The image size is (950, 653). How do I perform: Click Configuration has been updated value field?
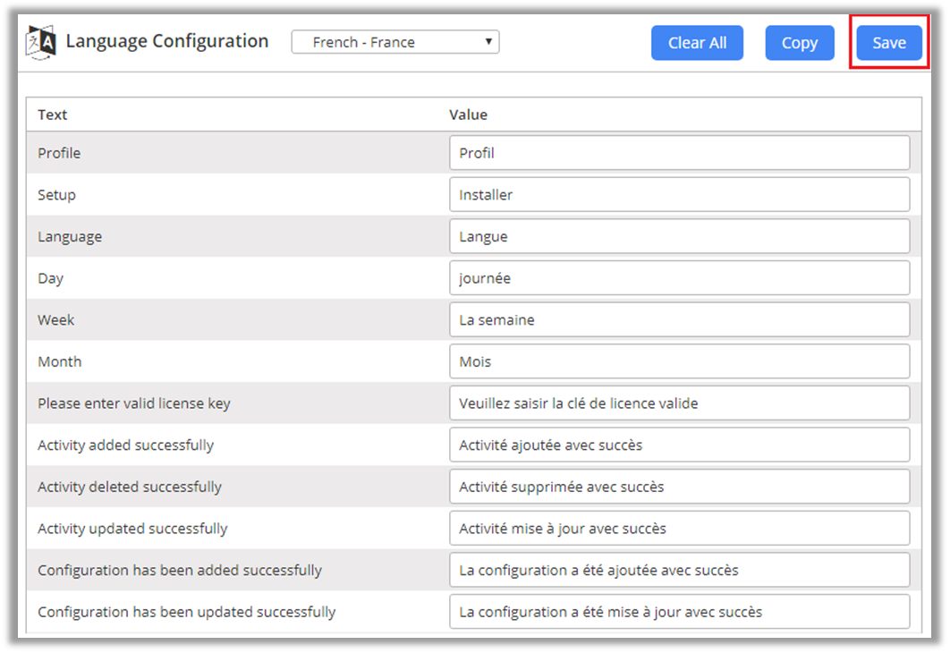679,612
